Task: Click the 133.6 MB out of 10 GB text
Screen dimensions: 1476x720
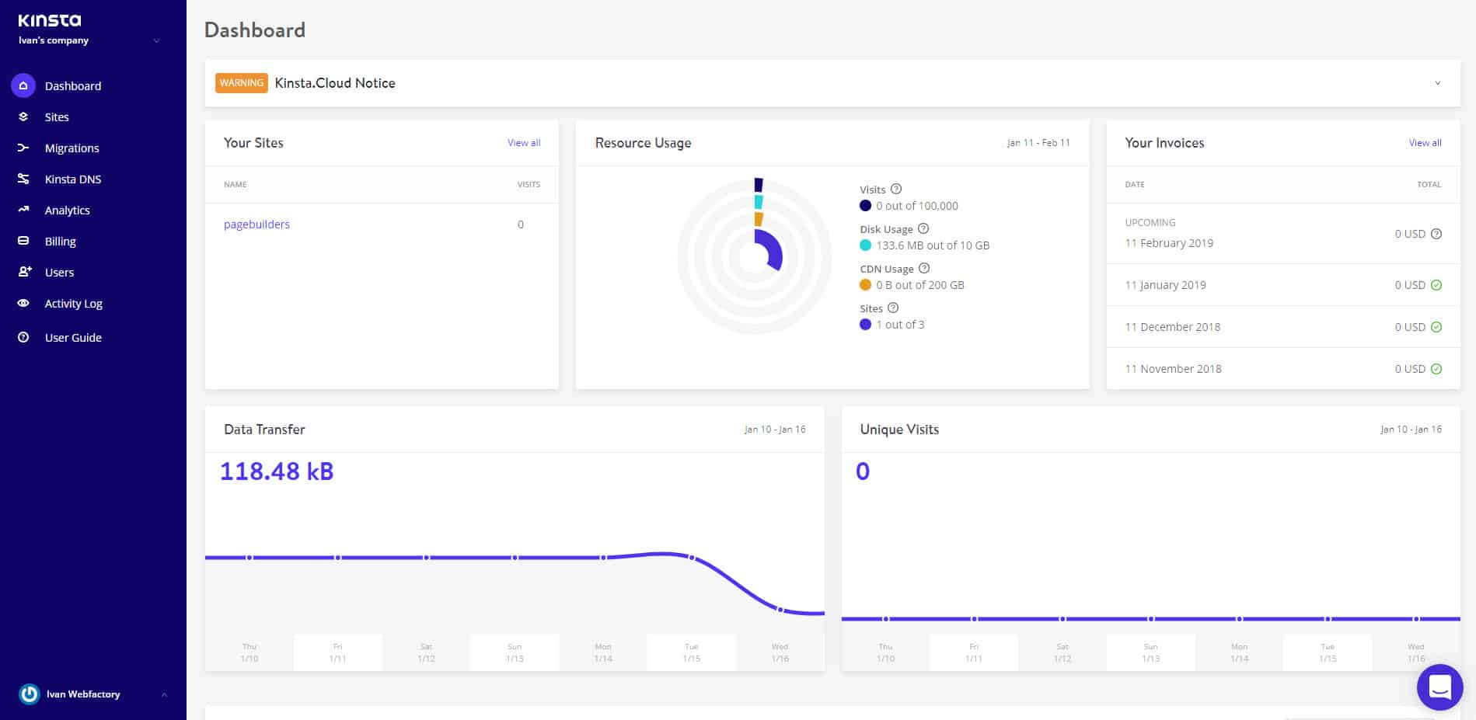Action: pos(933,245)
